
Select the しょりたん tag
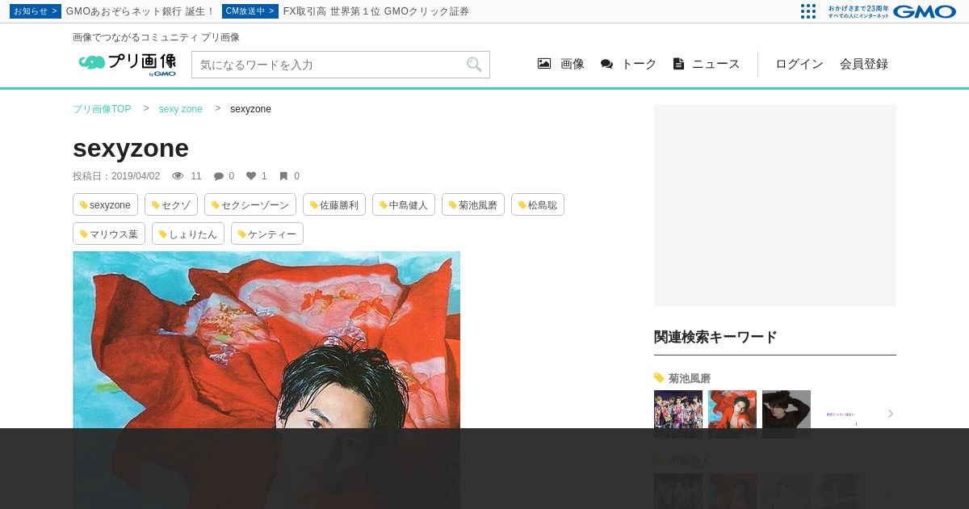click(x=188, y=233)
